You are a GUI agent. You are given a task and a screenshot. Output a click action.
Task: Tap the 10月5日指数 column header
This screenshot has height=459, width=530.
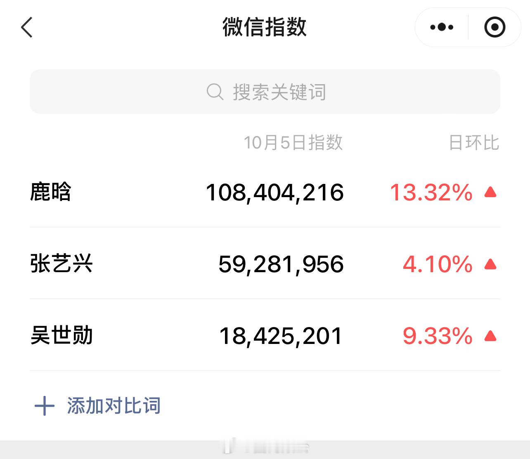click(x=293, y=143)
